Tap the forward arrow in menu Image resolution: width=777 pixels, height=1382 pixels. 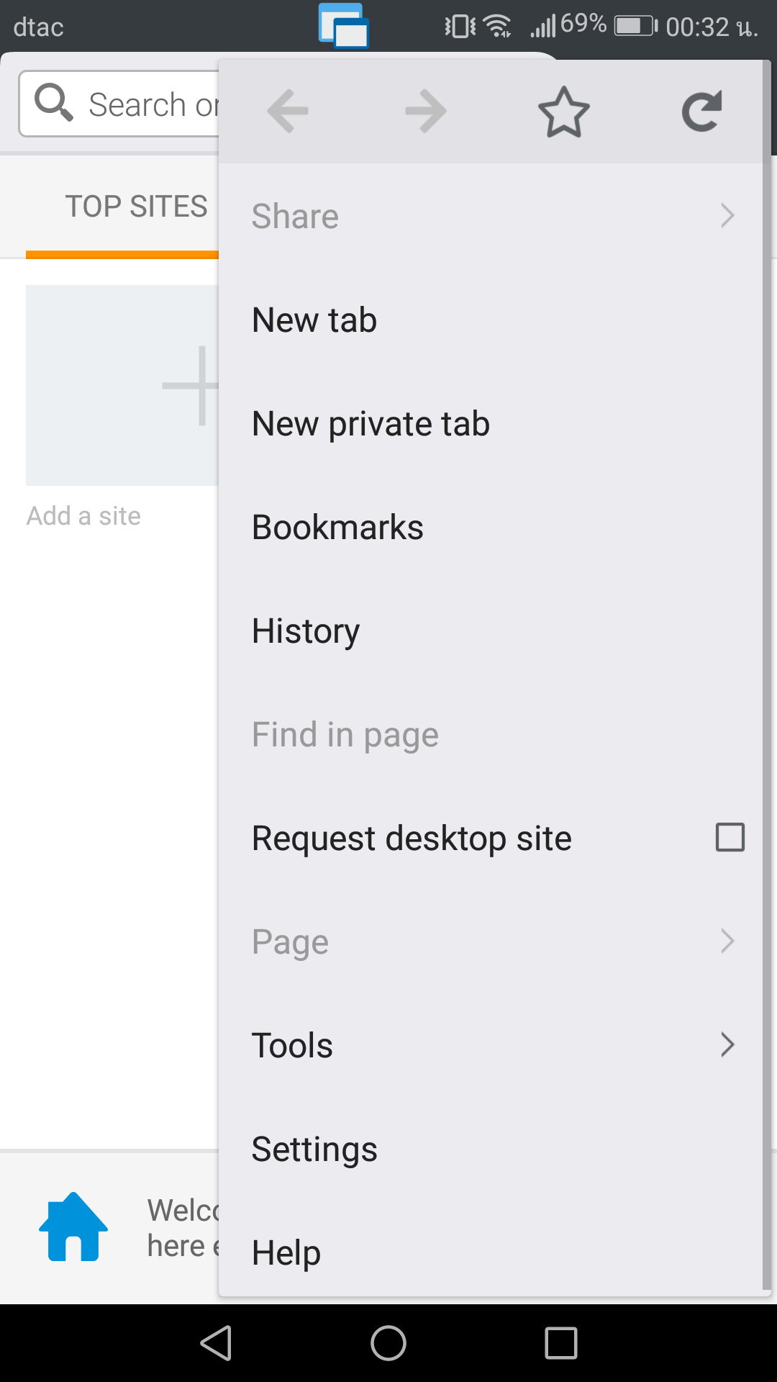point(426,111)
